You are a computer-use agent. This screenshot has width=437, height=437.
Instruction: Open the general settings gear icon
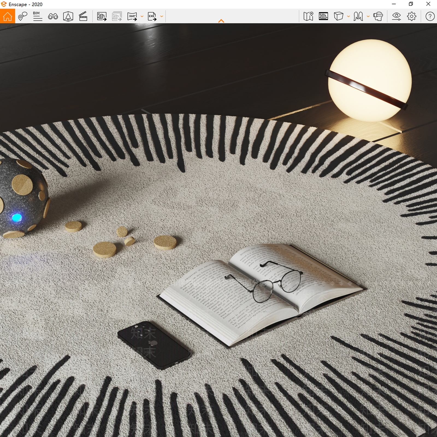412,16
